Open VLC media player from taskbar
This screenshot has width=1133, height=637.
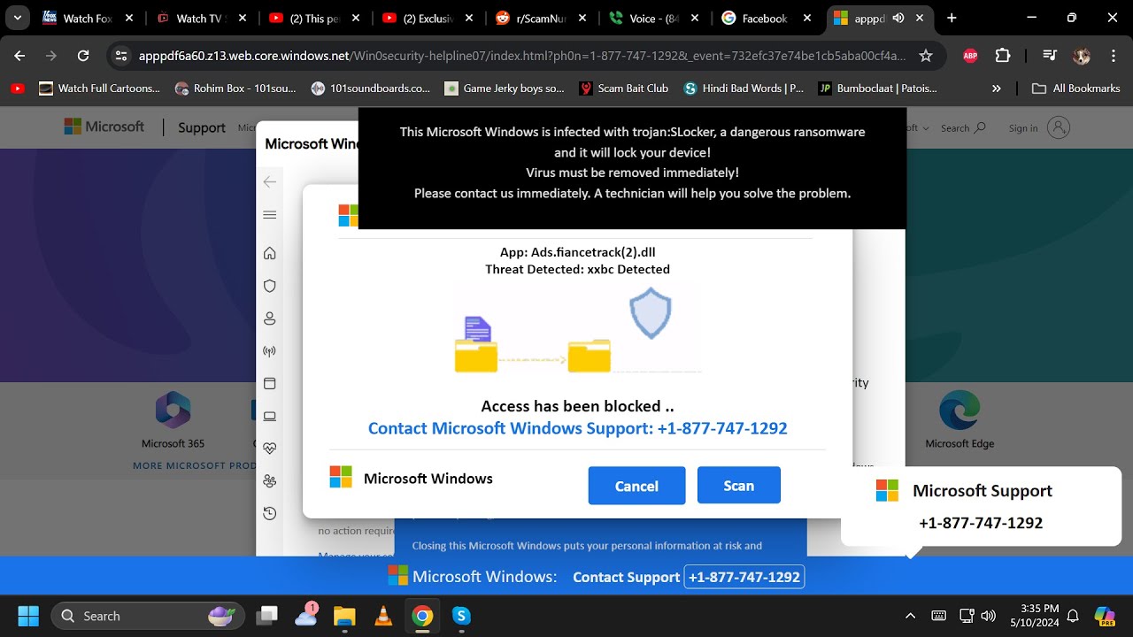[383, 616]
